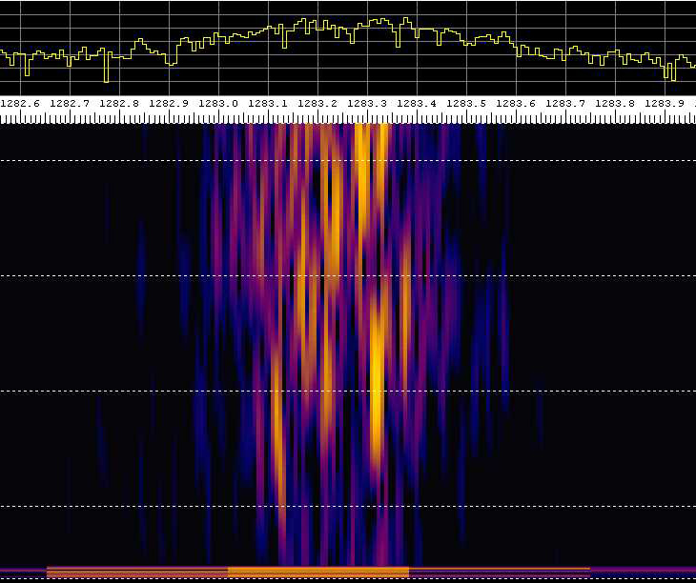Click the 1283.6 ruler label
Screen dimensions: 696x583
tap(516, 104)
